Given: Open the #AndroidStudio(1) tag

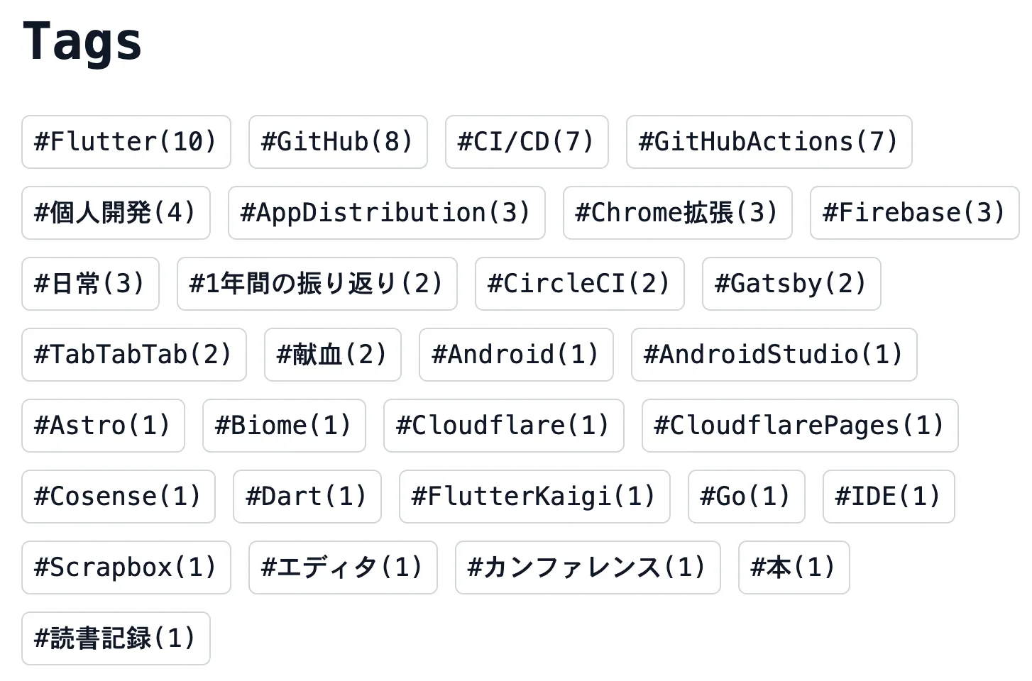Looking at the screenshot, I should point(774,355).
